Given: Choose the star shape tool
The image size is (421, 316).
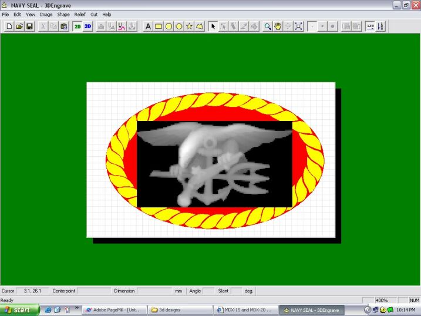Looking at the screenshot, I should (x=189, y=26).
